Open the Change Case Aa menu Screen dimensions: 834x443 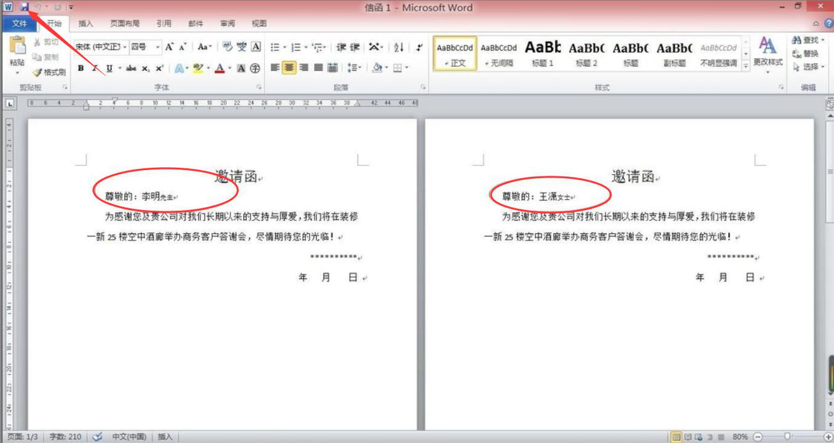(205, 47)
